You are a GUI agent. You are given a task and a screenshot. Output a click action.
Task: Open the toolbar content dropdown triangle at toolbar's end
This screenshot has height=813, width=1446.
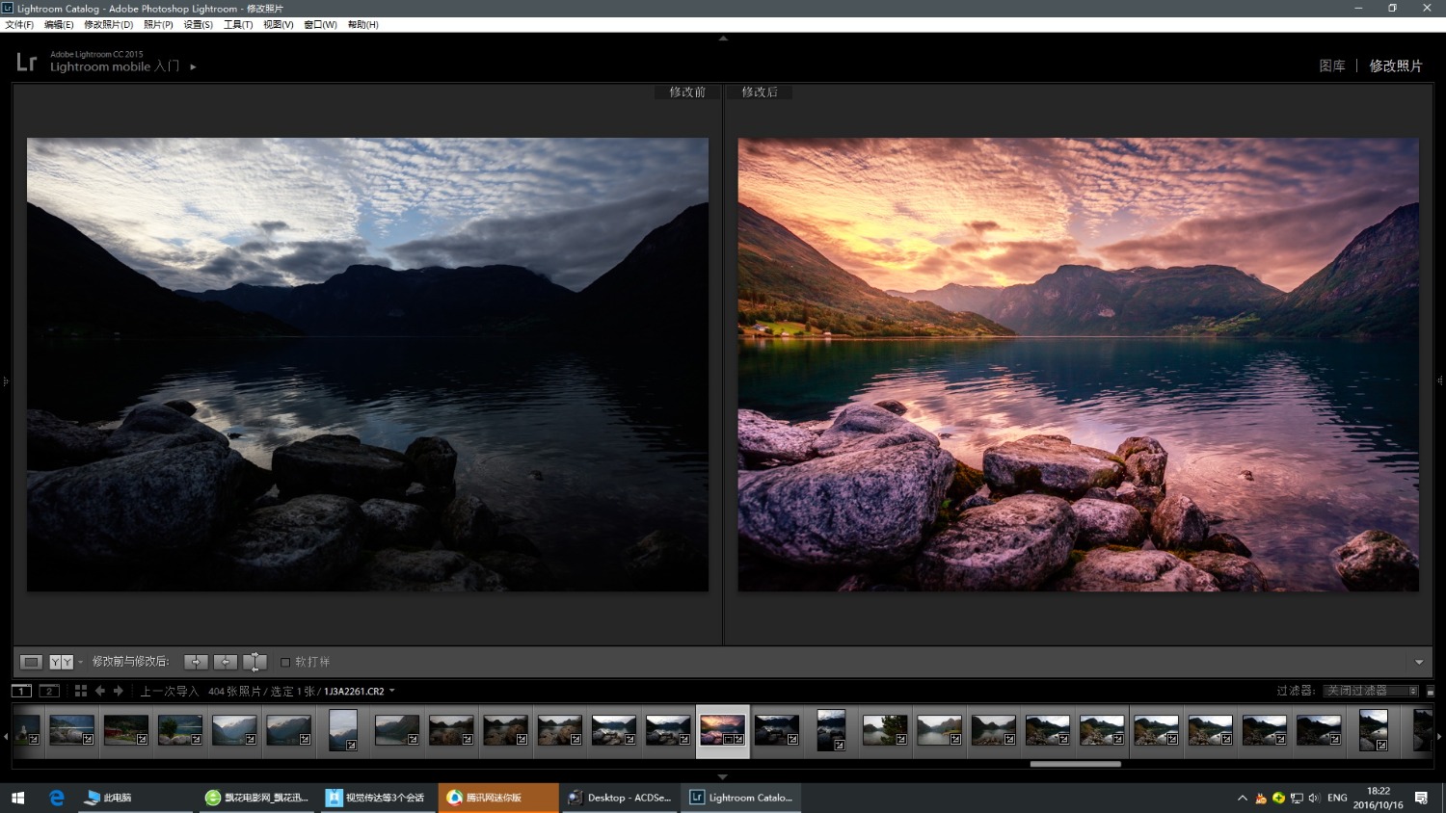tap(1419, 662)
